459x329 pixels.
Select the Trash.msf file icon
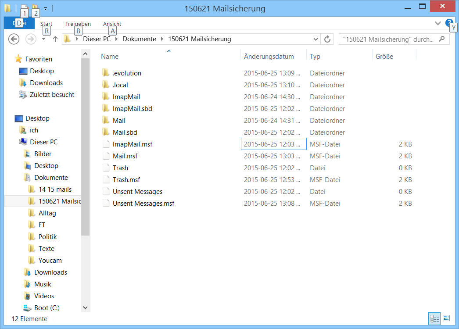click(105, 180)
